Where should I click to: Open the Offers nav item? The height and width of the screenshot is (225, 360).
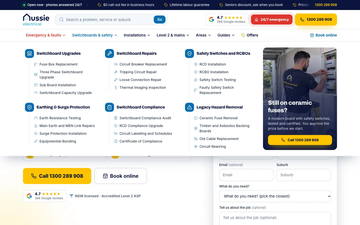(249, 35)
